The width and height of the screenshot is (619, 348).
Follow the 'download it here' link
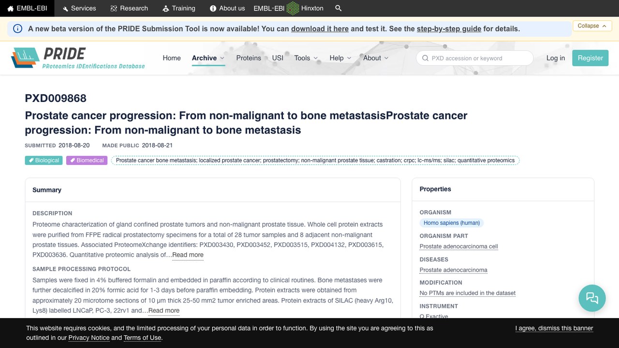(320, 29)
